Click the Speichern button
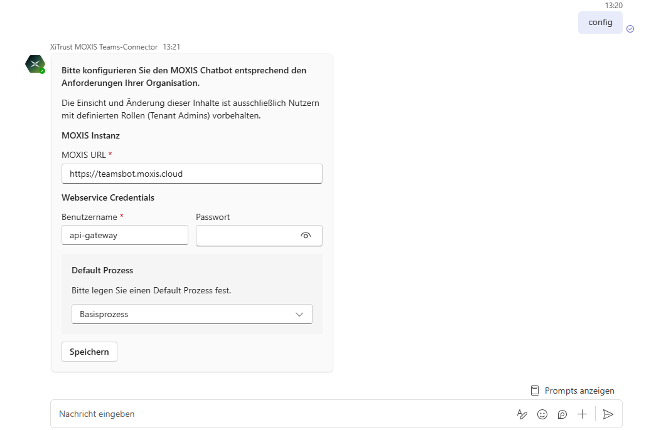Viewport: 661px width, 430px height. point(89,352)
